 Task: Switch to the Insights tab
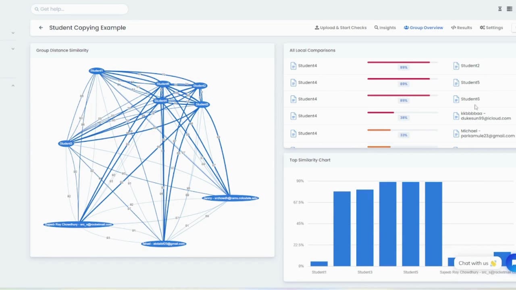(x=385, y=27)
